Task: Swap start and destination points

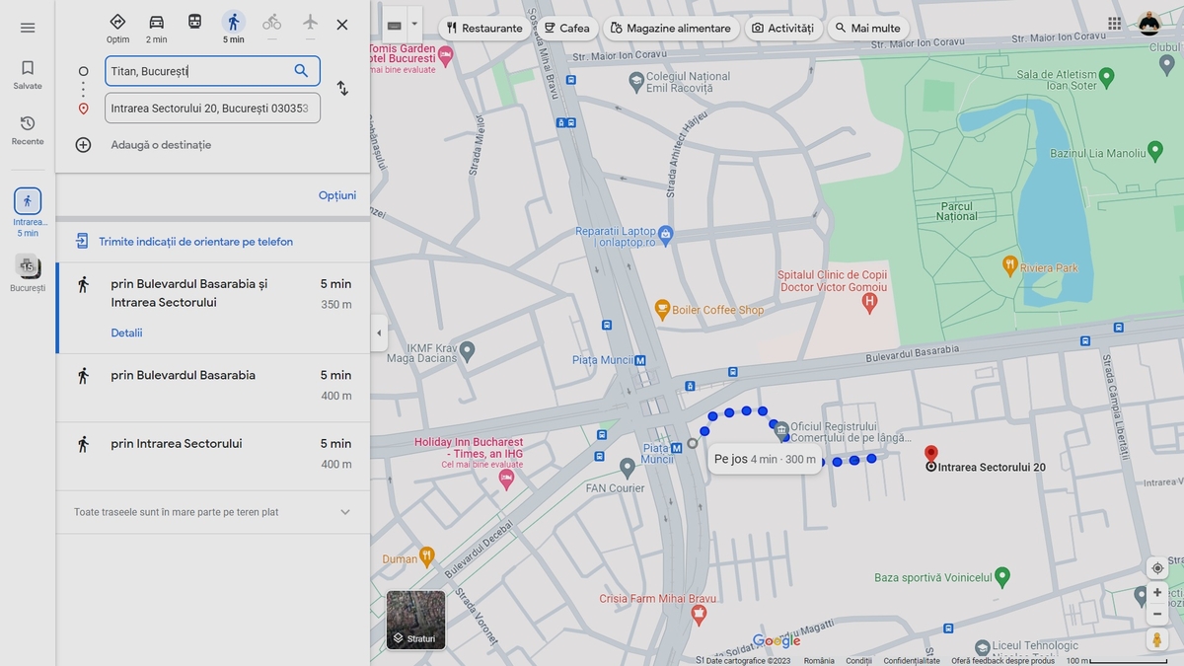Action: click(342, 89)
